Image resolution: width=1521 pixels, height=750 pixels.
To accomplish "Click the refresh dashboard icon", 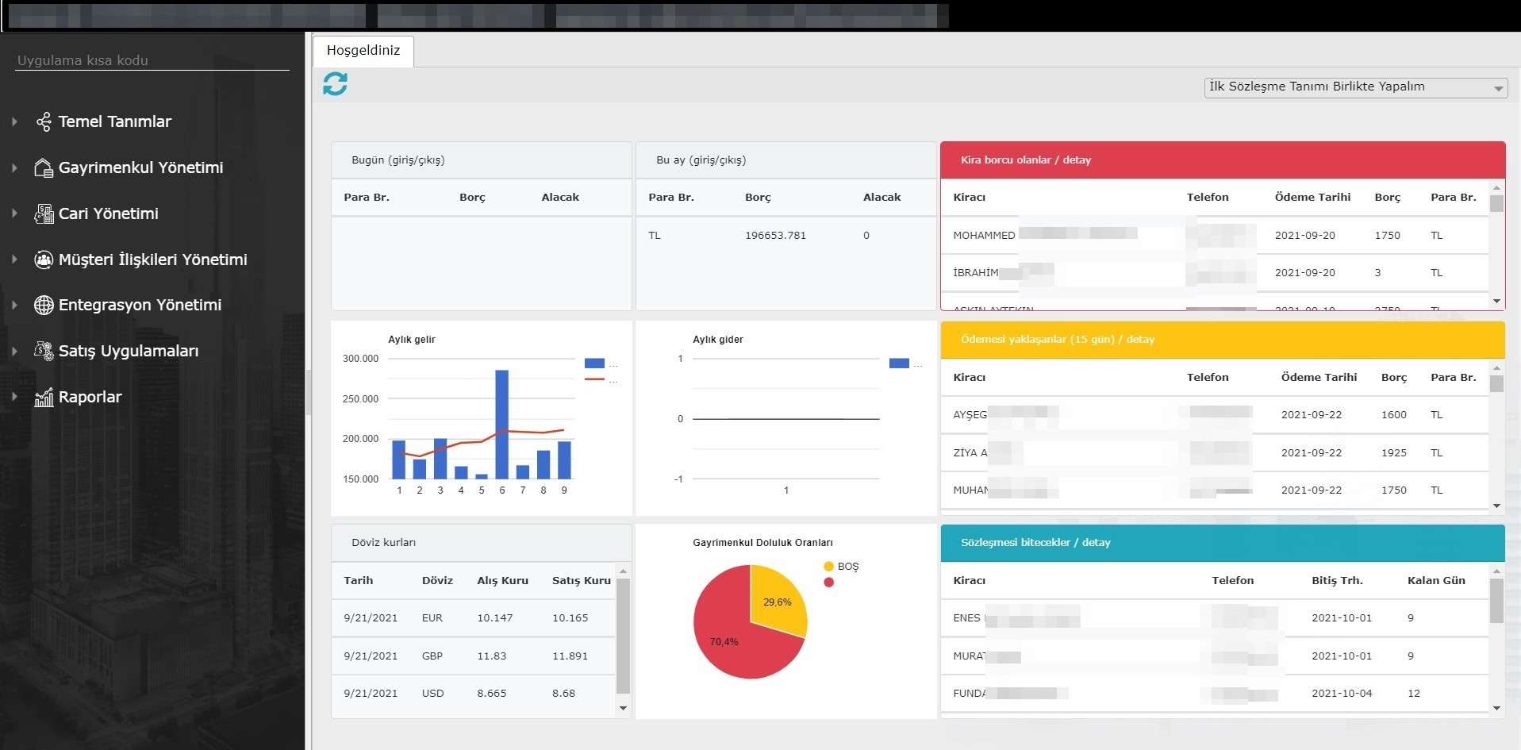I will pyautogui.click(x=335, y=83).
